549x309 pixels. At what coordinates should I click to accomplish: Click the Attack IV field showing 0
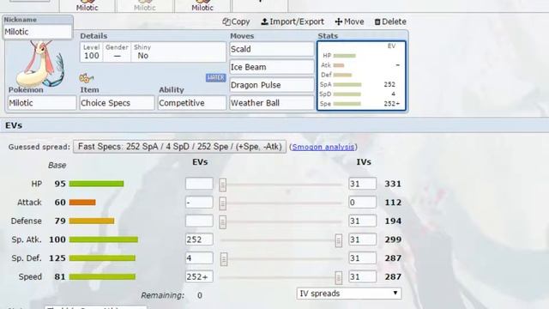click(x=362, y=203)
